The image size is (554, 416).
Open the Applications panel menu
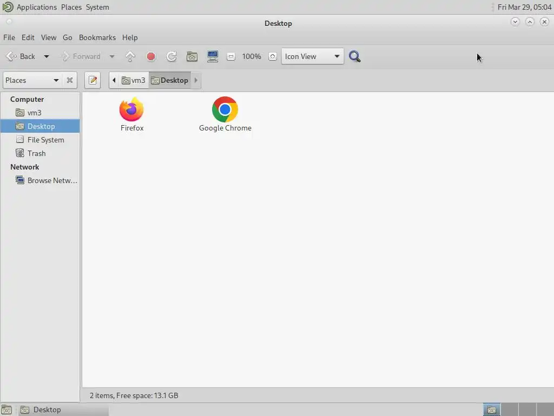point(37,7)
